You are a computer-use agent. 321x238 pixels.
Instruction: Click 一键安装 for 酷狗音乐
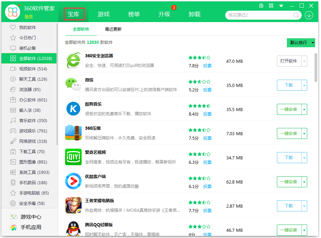(289, 109)
